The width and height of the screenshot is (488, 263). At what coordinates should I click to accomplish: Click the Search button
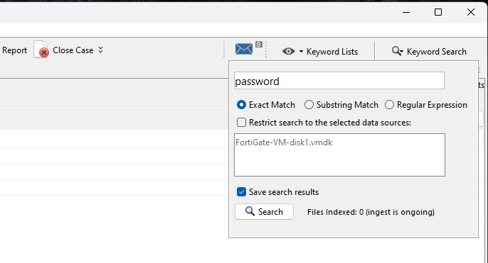[x=264, y=211]
